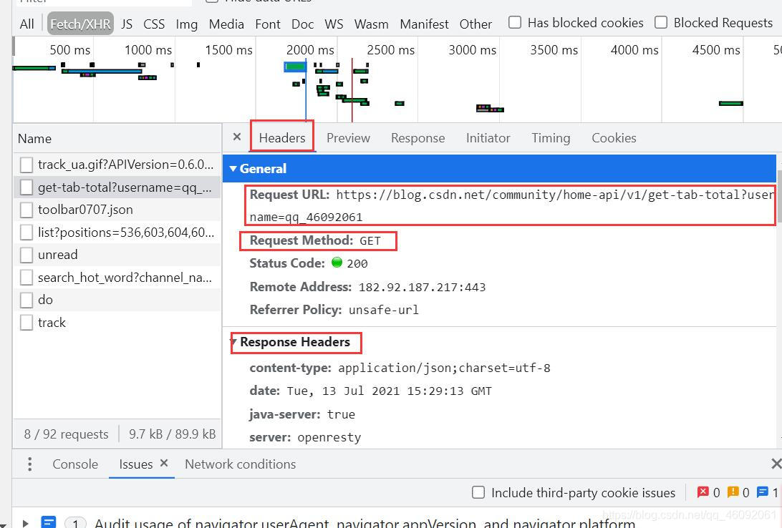Check the search_hot_word request checkbox
The image size is (782, 528).
coord(26,278)
